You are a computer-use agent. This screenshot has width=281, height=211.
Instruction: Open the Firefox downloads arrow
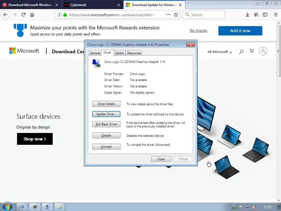[248, 15]
